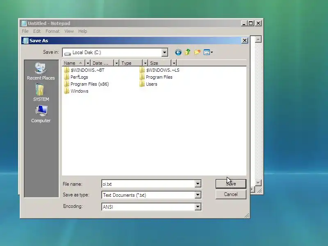Open the Views menu icon
Viewport: 328px width, 246px height.
[x=208, y=52]
